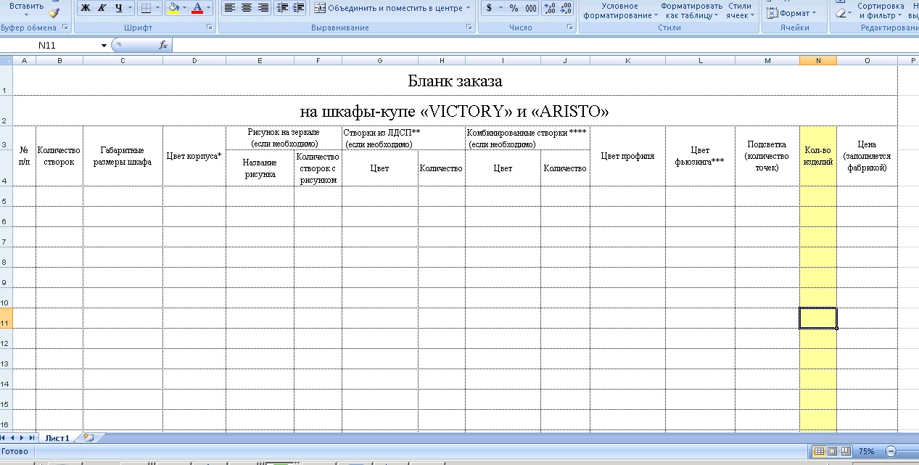The width and height of the screenshot is (919, 465).
Task: Align text to the center
Action: coord(246,8)
